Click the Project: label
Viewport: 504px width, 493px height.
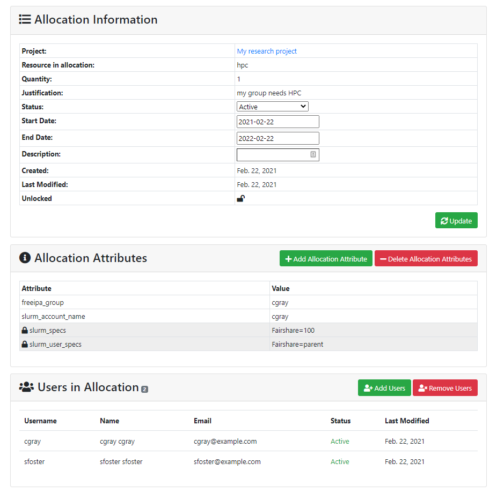pyautogui.click(x=34, y=51)
